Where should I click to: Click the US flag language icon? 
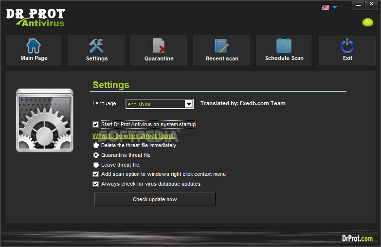point(326,7)
